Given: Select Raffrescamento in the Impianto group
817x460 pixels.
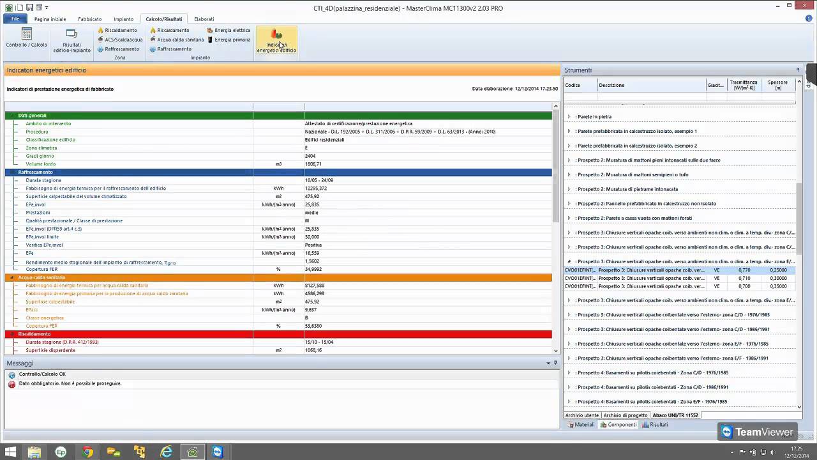Looking at the screenshot, I should [x=170, y=49].
